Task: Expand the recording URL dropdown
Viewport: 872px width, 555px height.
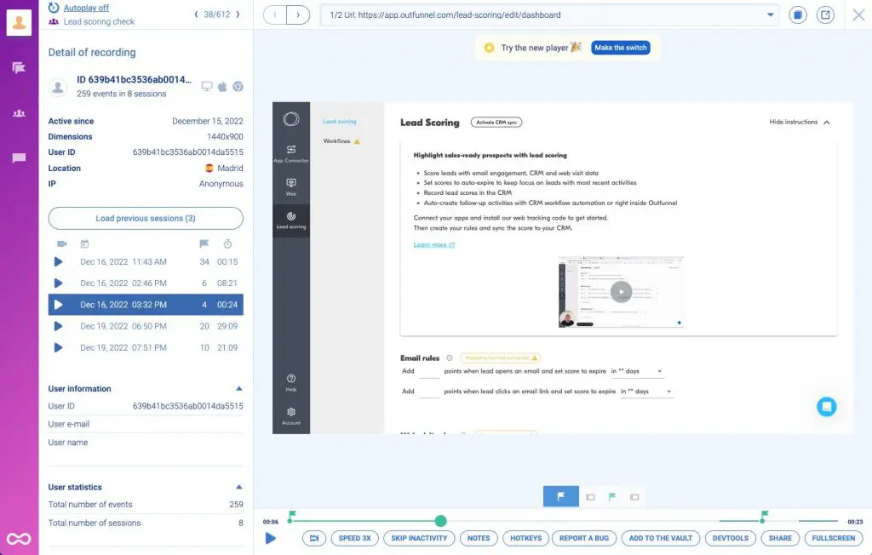Action: point(772,14)
